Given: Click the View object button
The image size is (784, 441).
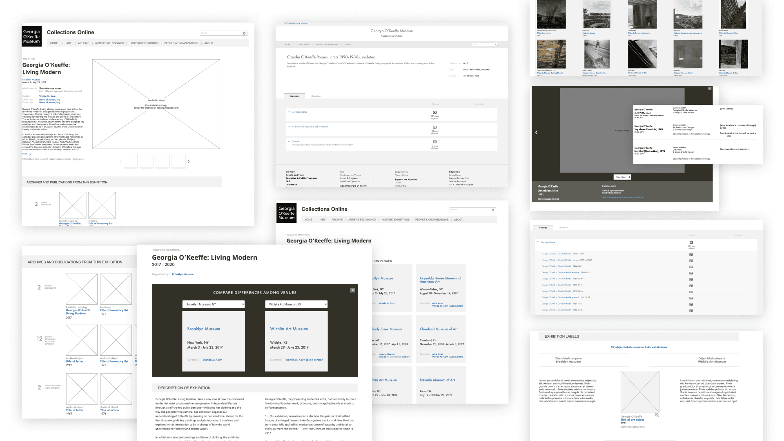Looking at the screenshot, I should click(622, 177).
